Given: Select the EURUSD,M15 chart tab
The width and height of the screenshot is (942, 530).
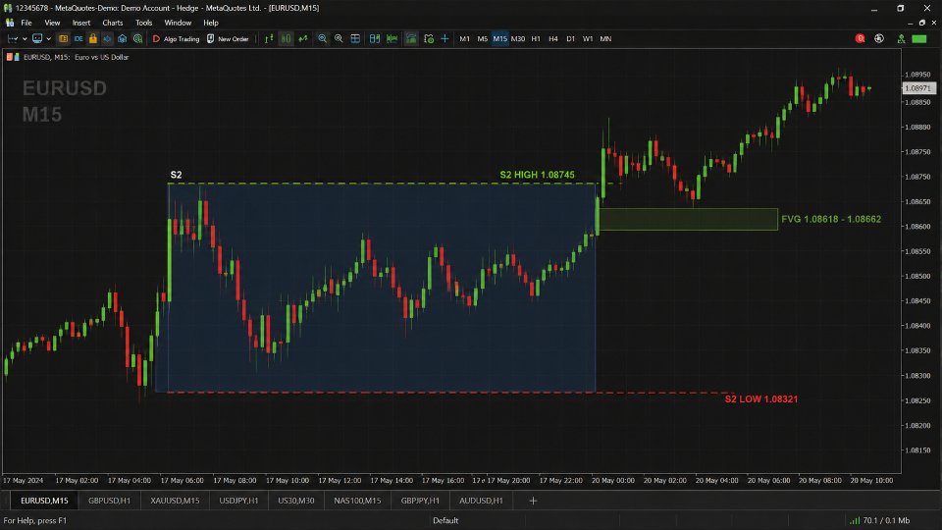Looking at the screenshot, I should (x=44, y=501).
